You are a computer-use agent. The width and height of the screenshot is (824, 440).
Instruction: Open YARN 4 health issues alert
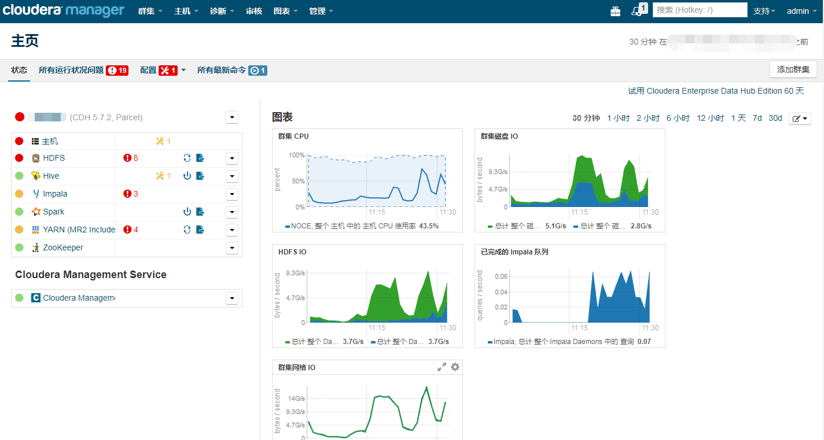pyautogui.click(x=131, y=230)
